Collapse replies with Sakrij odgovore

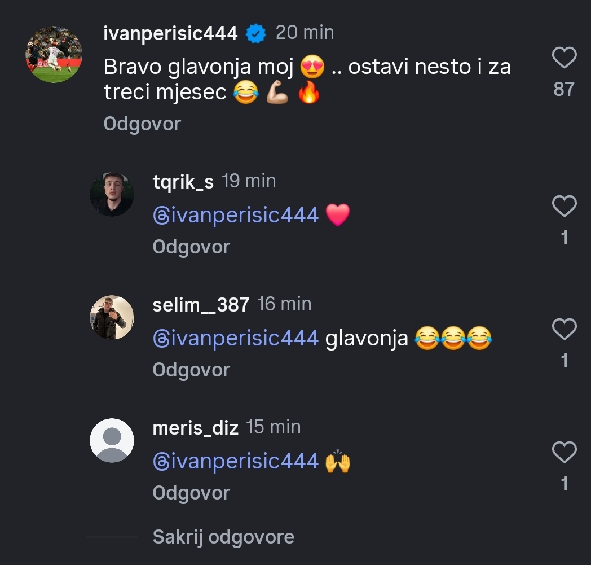(x=223, y=537)
